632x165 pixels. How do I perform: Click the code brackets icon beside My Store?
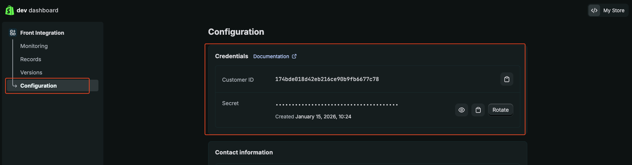click(x=594, y=11)
